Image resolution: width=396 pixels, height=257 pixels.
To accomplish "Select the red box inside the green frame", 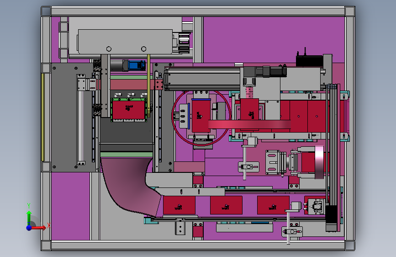I will (x=128, y=110).
